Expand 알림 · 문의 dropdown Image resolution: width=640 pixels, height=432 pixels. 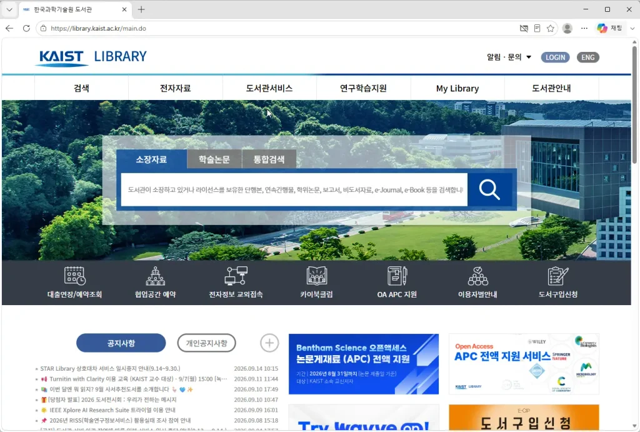tap(509, 57)
